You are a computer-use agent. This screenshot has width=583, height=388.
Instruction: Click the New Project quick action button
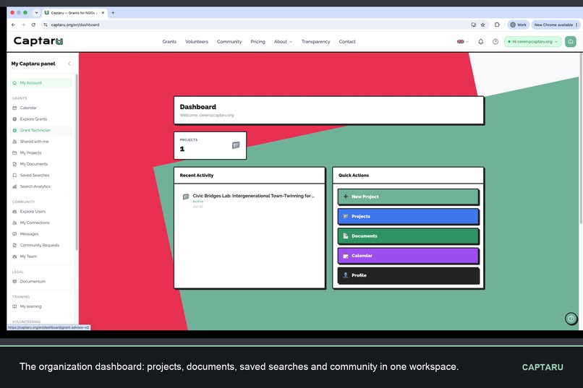[408, 197]
